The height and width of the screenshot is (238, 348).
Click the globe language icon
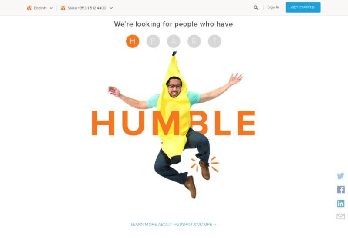click(x=29, y=8)
